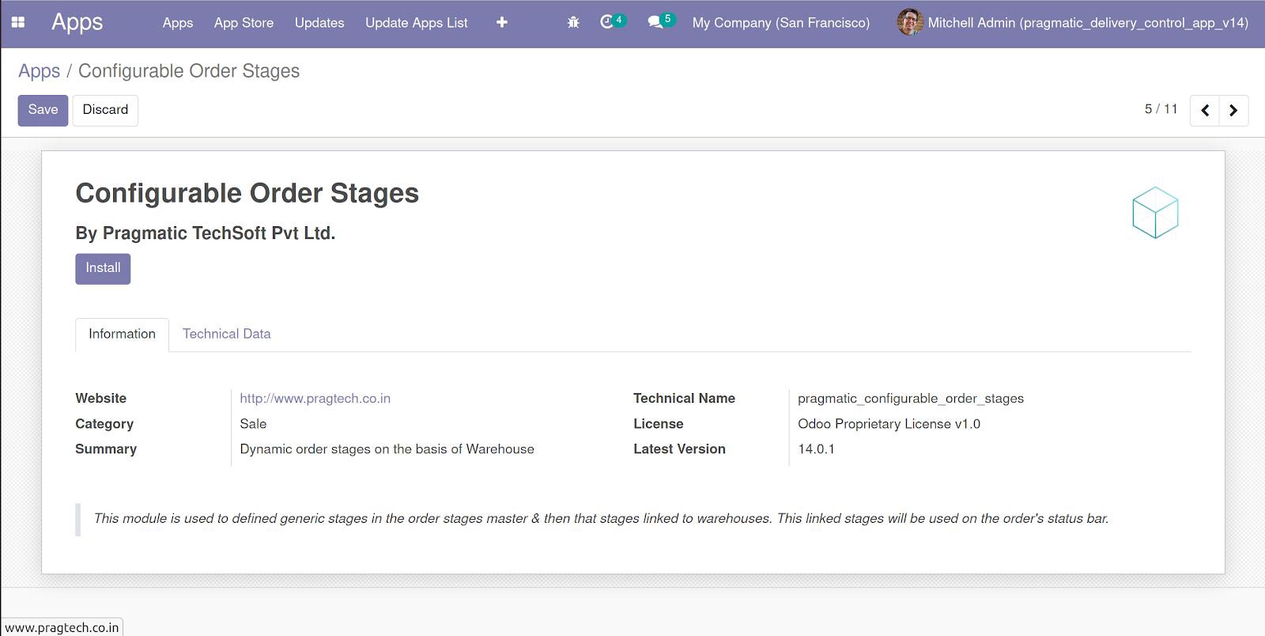Select Update Apps List menu

(x=417, y=23)
